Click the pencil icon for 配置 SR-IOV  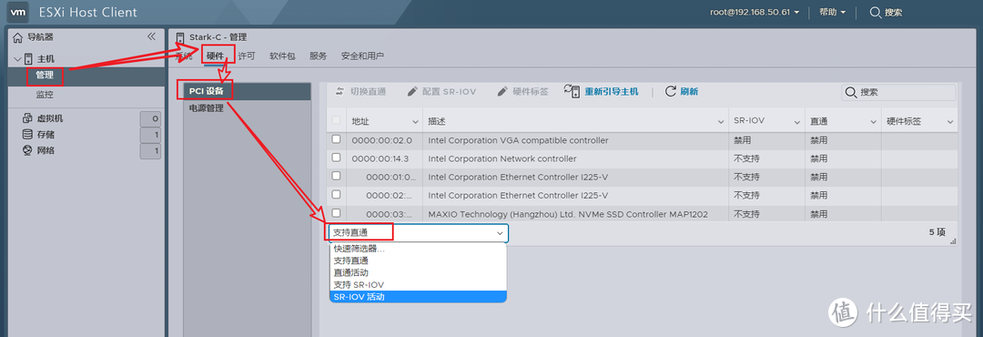click(x=412, y=92)
